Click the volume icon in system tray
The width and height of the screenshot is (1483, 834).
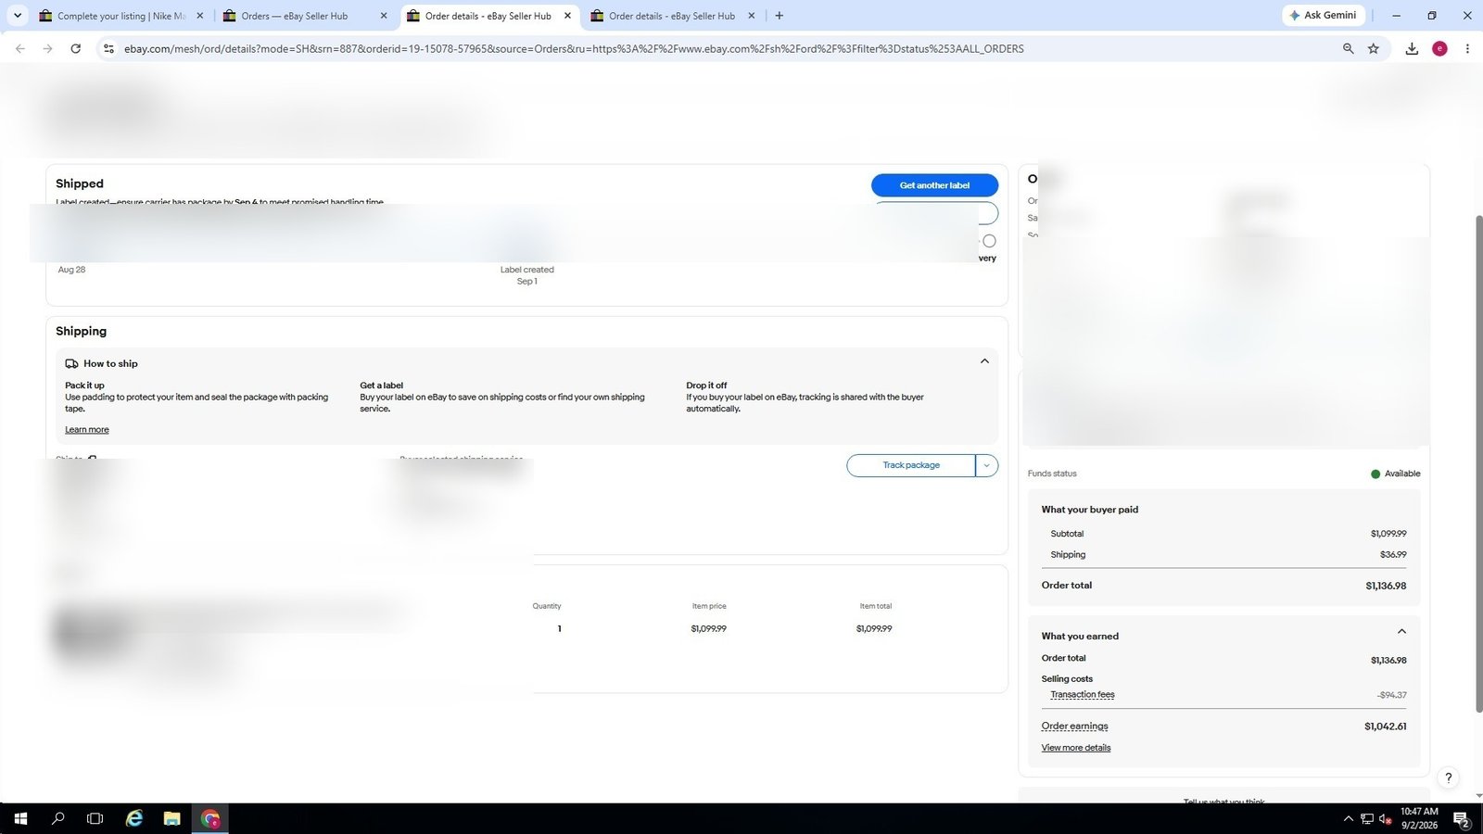point(1385,819)
